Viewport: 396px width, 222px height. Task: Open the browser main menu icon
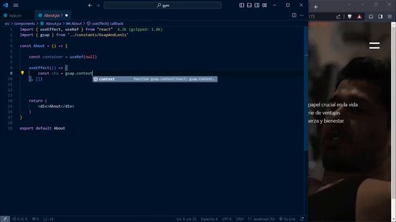coord(390,17)
